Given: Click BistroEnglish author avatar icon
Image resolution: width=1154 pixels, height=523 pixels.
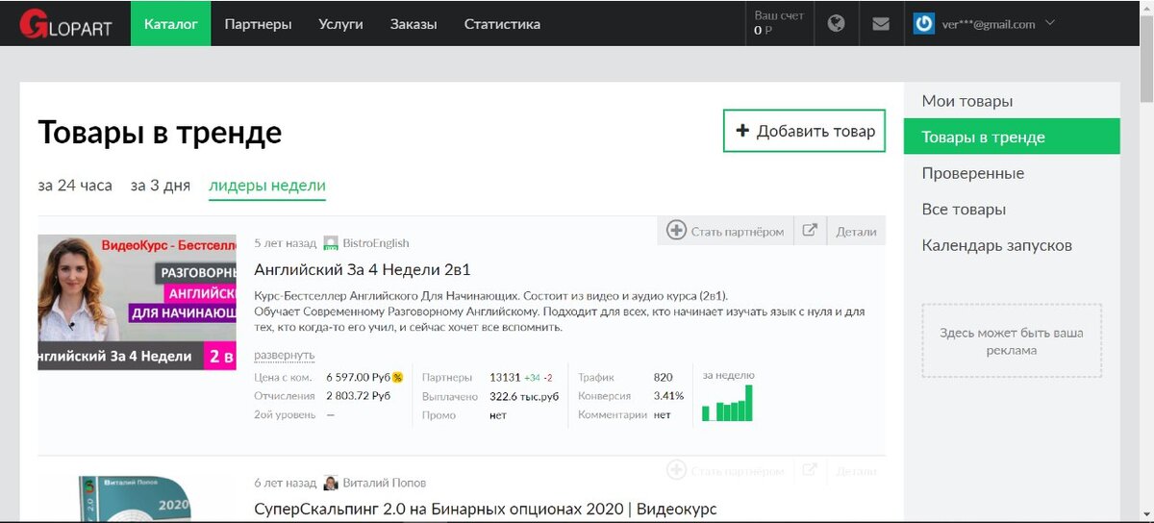Looking at the screenshot, I should point(331,243).
